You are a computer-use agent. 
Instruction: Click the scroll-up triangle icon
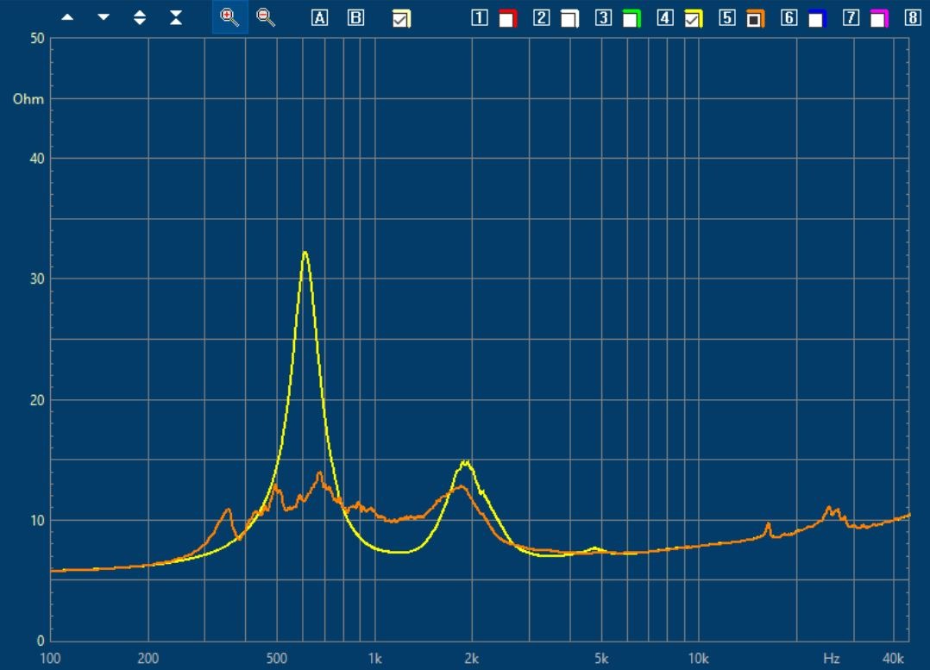[x=67, y=18]
